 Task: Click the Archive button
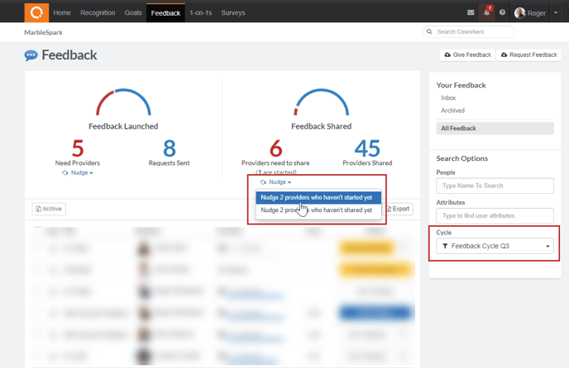coord(49,209)
